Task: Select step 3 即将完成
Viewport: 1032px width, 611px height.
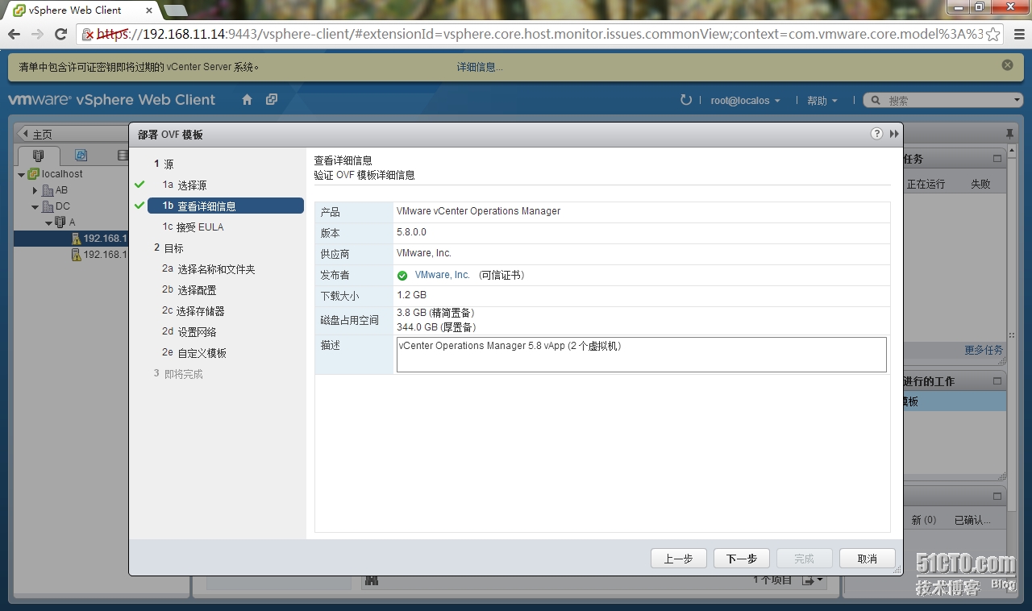Action: [x=178, y=374]
